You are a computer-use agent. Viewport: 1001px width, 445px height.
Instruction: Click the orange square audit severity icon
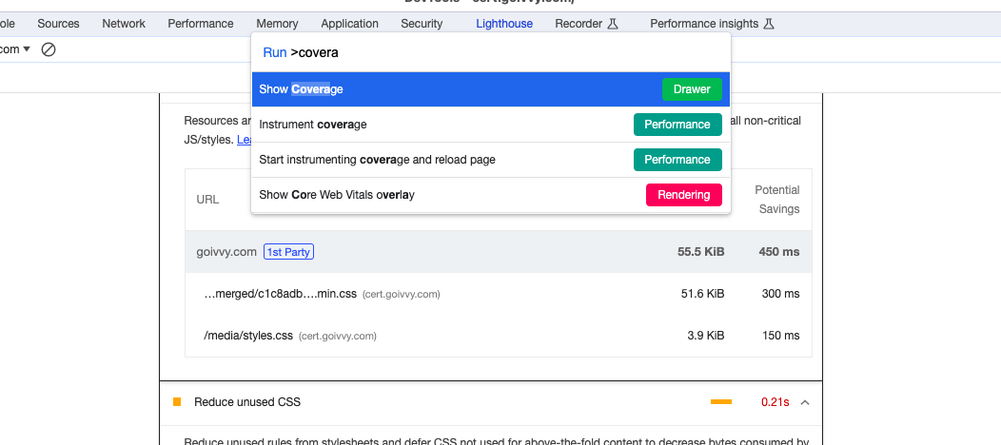point(177,402)
